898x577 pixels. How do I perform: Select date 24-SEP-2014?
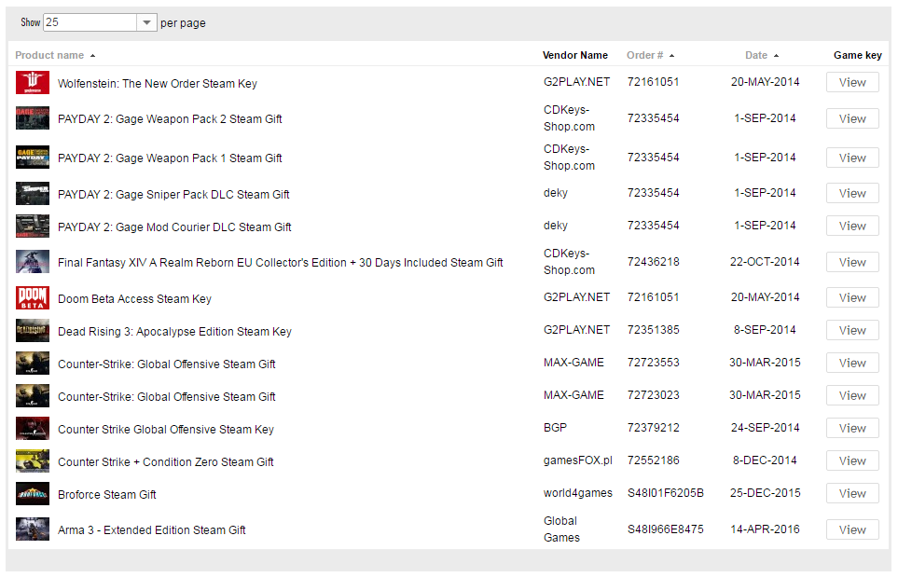pos(766,428)
